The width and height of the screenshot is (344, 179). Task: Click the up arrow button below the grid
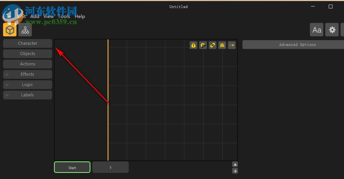point(235,164)
